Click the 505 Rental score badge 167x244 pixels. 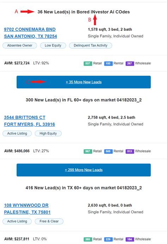pyautogui.click(x=108, y=151)
